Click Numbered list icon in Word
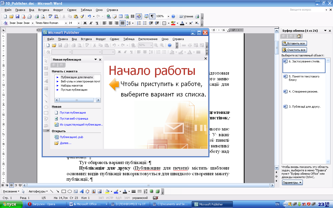333x208 pixels. (x=139, y=23)
